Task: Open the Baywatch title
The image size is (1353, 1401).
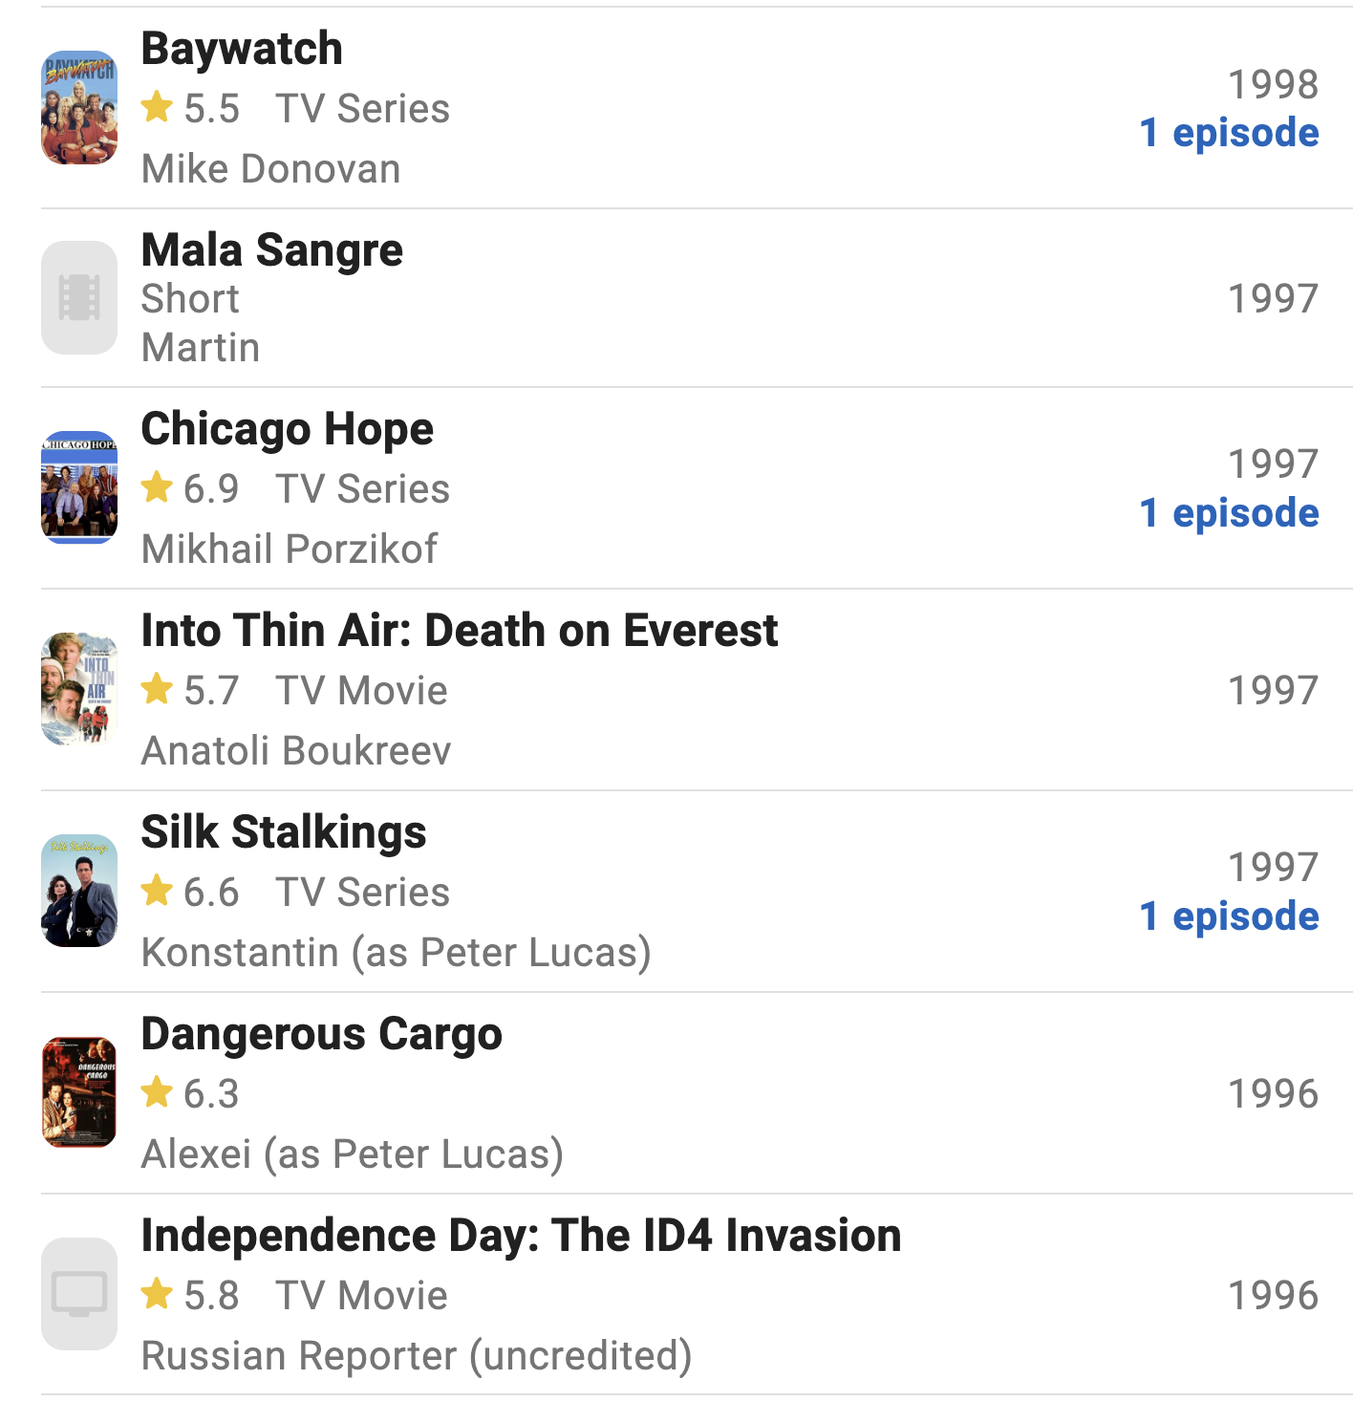Action: [x=242, y=49]
